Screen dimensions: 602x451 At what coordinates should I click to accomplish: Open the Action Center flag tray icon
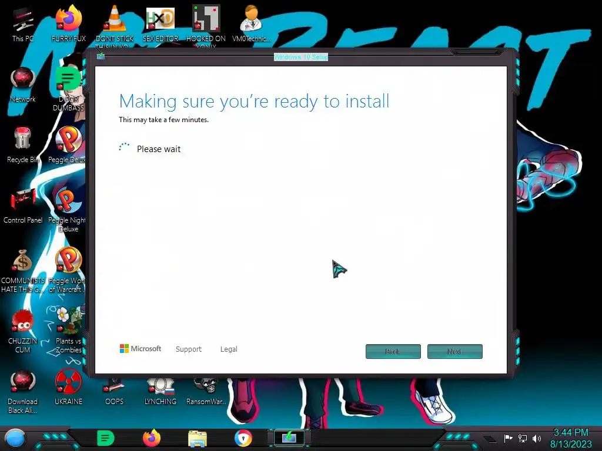(x=509, y=438)
